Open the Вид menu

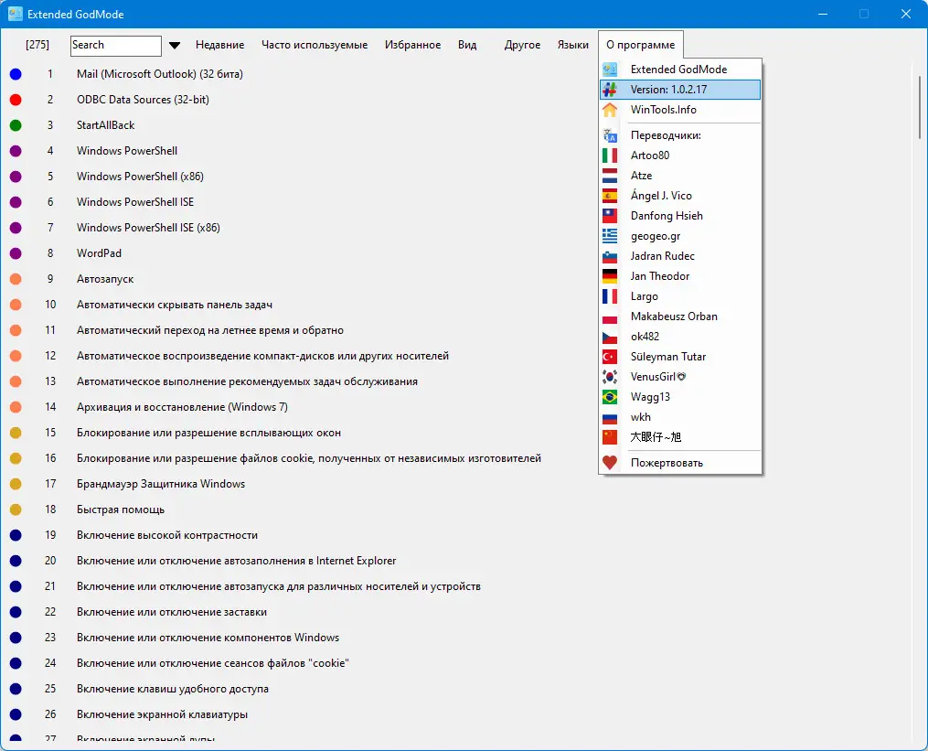click(467, 45)
